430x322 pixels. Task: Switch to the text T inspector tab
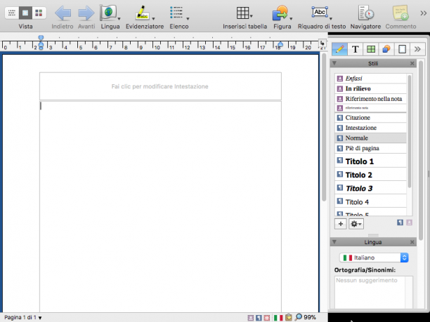(x=355, y=49)
